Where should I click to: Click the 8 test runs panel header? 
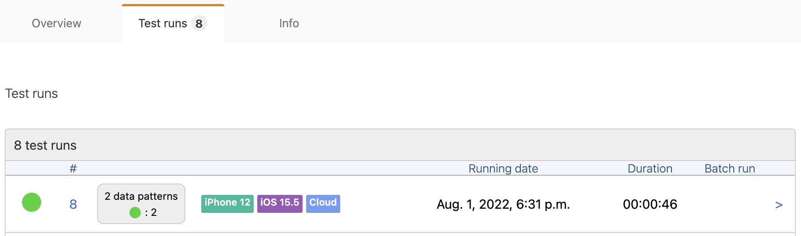pyautogui.click(x=400, y=145)
